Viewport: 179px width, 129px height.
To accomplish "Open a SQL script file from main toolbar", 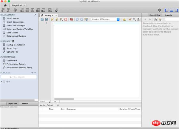I will (8, 10).
